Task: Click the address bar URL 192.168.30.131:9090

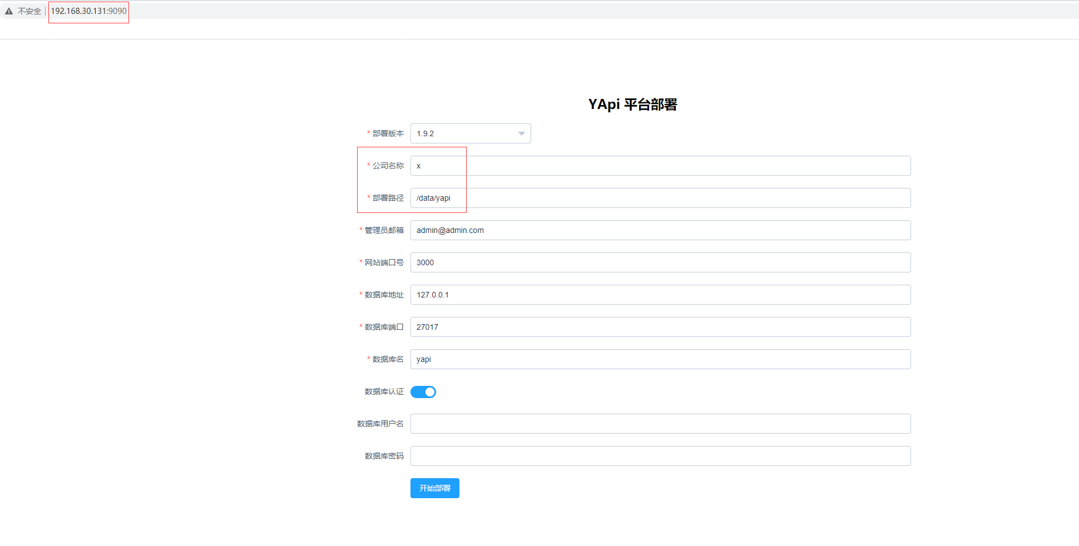Action: [89, 11]
